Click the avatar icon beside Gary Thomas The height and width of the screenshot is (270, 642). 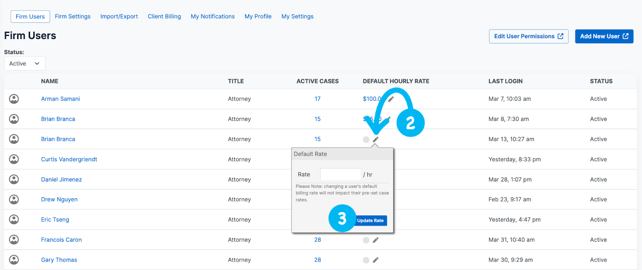point(14,260)
